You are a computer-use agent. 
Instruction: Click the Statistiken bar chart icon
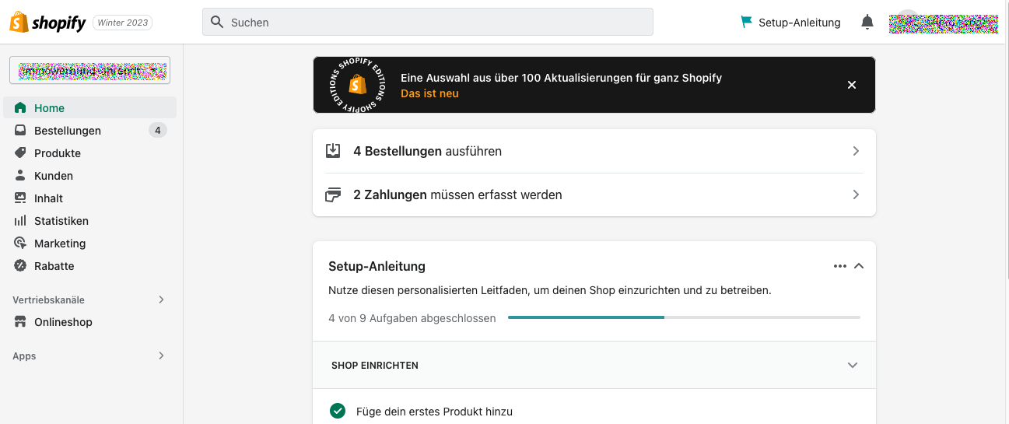tap(20, 220)
